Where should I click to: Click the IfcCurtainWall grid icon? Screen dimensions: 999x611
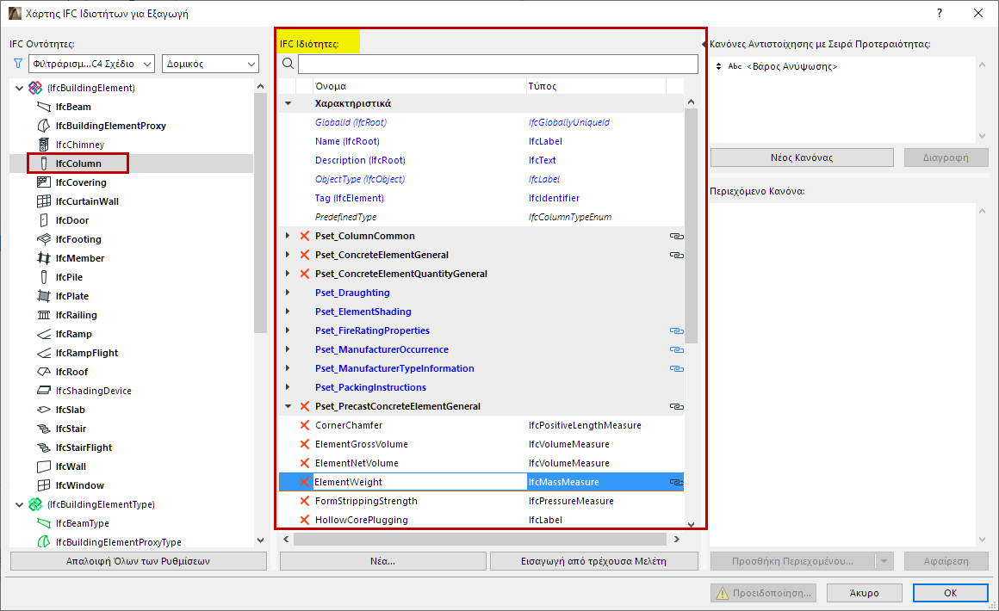pos(44,201)
